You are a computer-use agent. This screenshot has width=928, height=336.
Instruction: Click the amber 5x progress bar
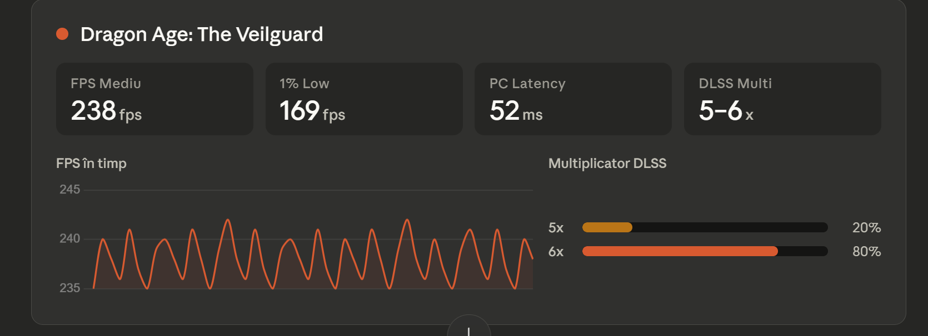pyautogui.click(x=607, y=227)
